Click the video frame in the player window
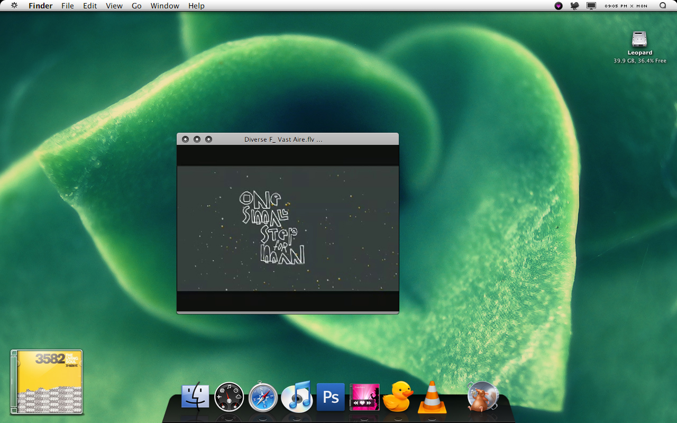The width and height of the screenshot is (677, 423). click(288, 228)
